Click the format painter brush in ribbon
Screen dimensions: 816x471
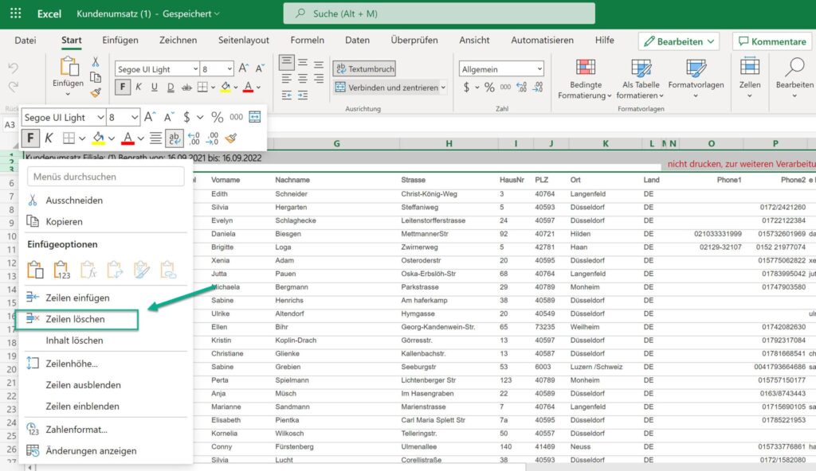pyautogui.click(x=96, y=92)
